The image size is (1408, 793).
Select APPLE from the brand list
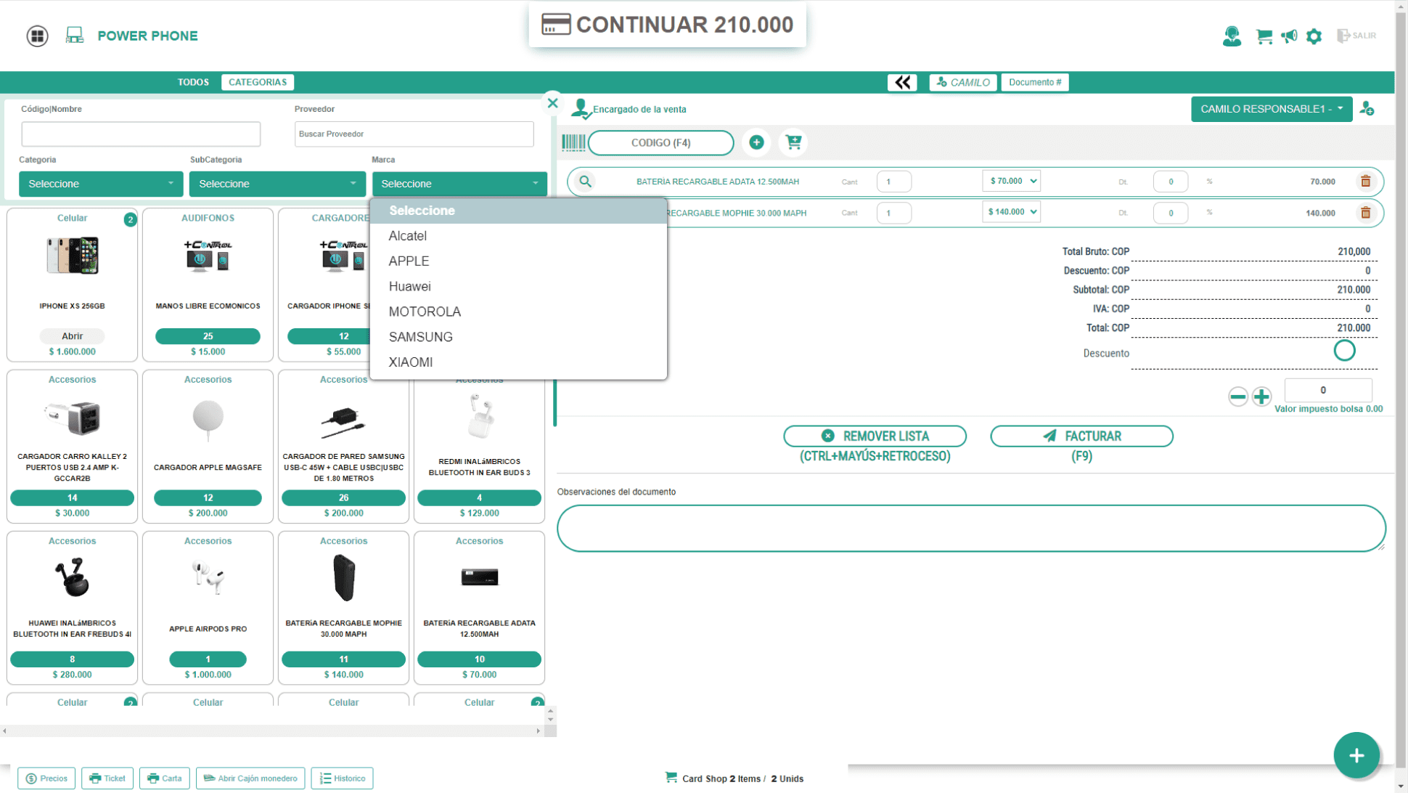518,261
